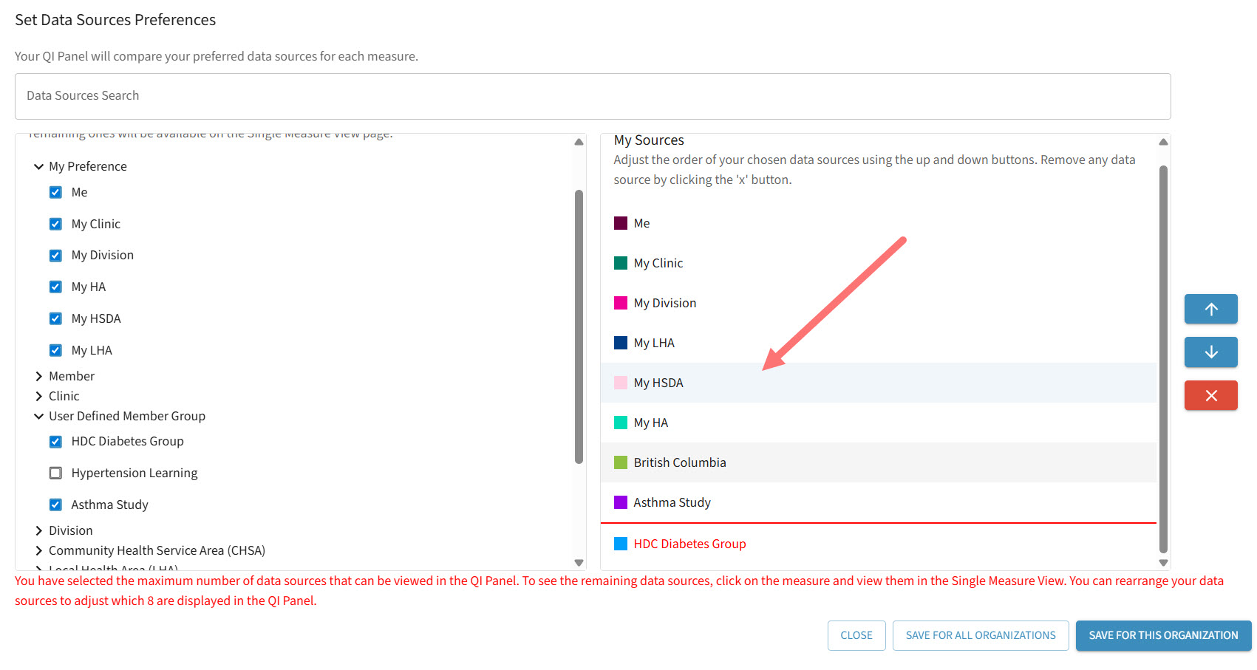
Task: Expand the Member tree node
Action: pos(39,376)
